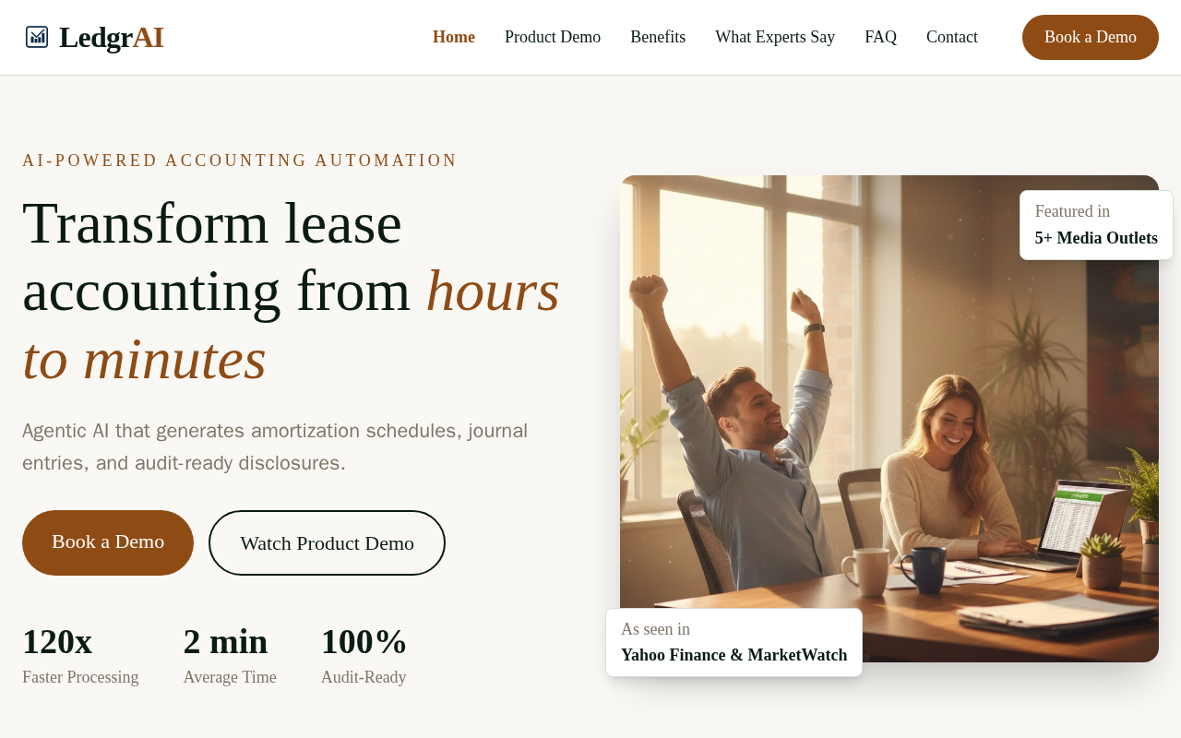
Task: Click the hours to minutes headline text
Action: (x=291, y=325)
